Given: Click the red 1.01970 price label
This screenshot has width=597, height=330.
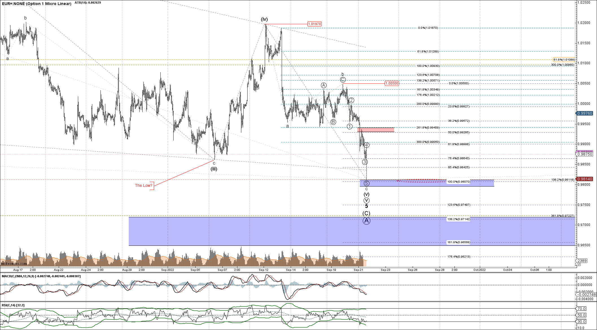Looking at the screenshot, I should (314, 24).
